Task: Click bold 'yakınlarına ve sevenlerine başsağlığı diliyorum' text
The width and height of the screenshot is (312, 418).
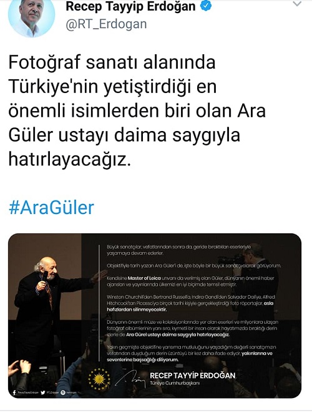Action: (x=190, y=356)
